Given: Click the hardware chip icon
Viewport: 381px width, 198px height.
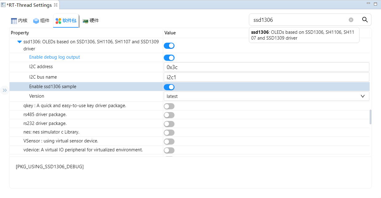Looking at the screenshot, I should (x=85, y=21).
